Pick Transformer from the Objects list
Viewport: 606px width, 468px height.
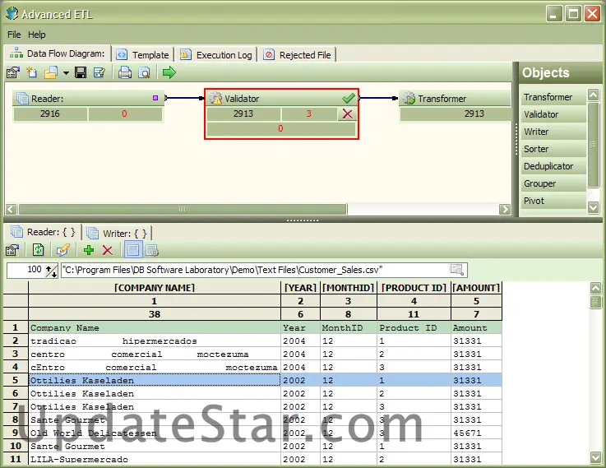tap(553, 97)
